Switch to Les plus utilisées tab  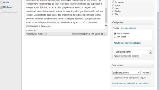[128, 28]
